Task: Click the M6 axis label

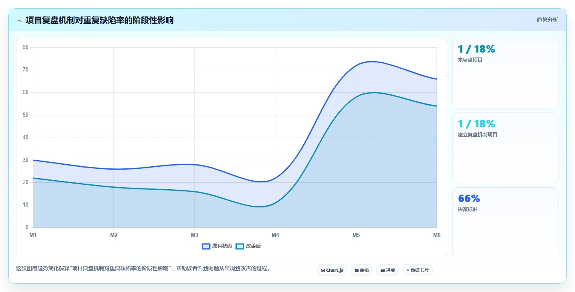Action: point(436,235)
